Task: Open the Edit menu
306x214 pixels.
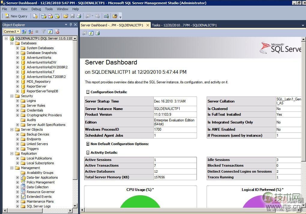Action: (x=14, y=9)
